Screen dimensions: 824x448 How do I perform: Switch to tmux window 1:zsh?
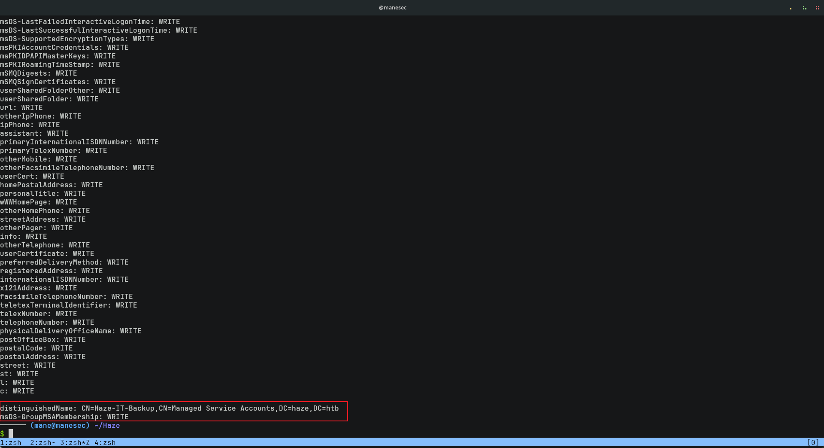[11, 442]
